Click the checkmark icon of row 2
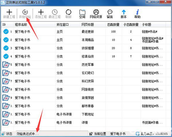172x137 pixels. click(6, 40)
